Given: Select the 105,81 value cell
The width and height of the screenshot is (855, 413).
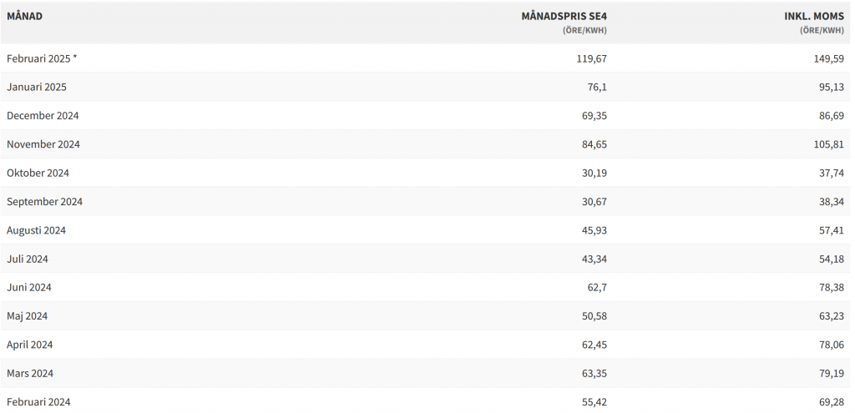Looking at the screenshot, I should coord(827,144).
